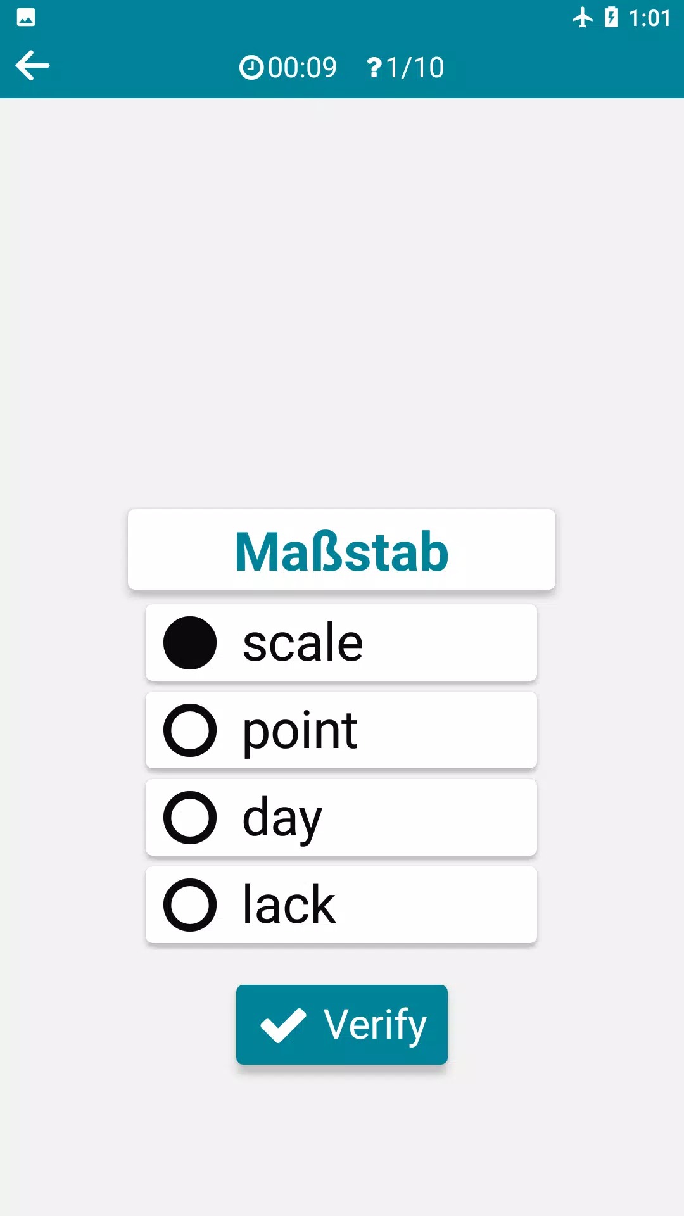
Task: Tap the 00:09 elapsed time text
Action: point(302,68)
